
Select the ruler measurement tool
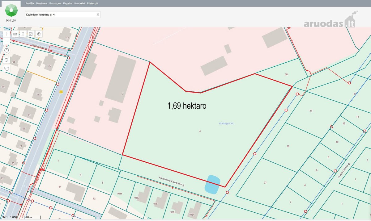[x=15, y=34]
